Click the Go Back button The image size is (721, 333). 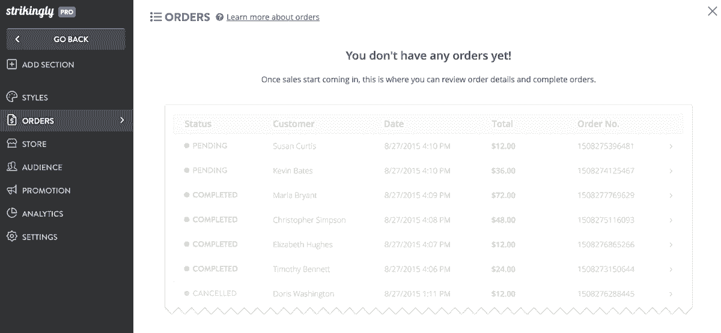(66, 39)
